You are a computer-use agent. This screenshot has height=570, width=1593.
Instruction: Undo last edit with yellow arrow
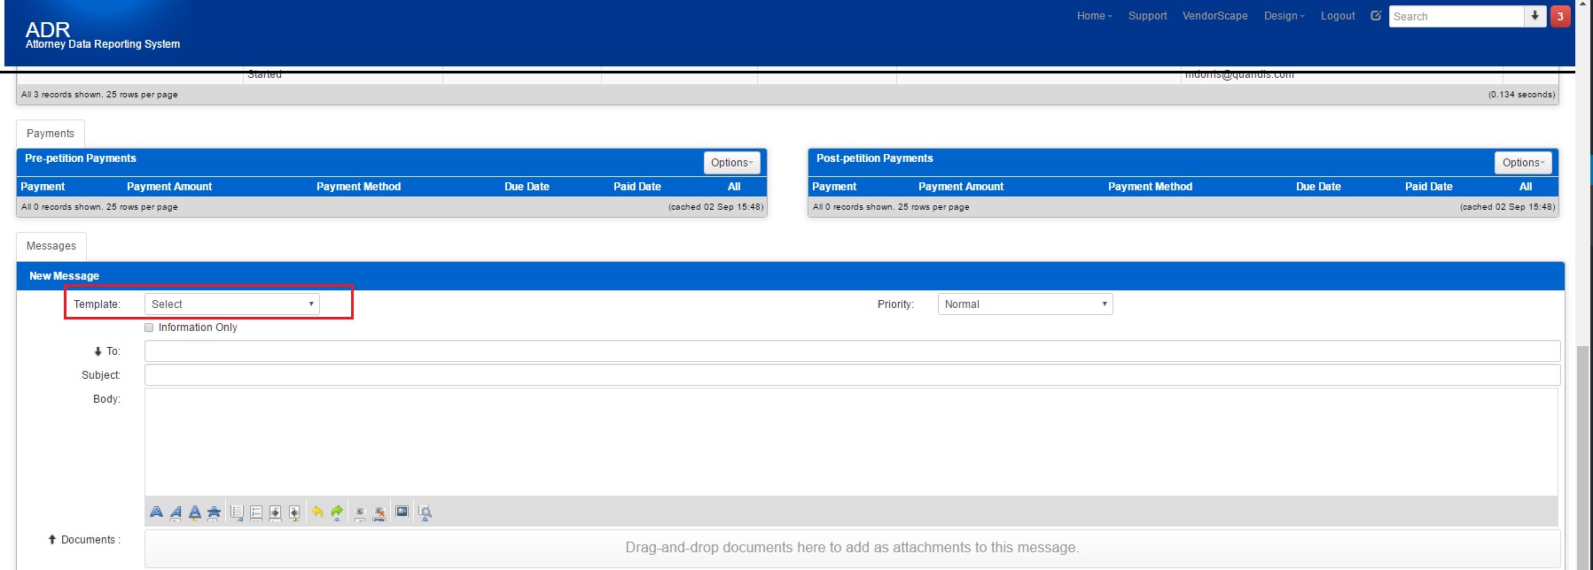tap(317, 512)
